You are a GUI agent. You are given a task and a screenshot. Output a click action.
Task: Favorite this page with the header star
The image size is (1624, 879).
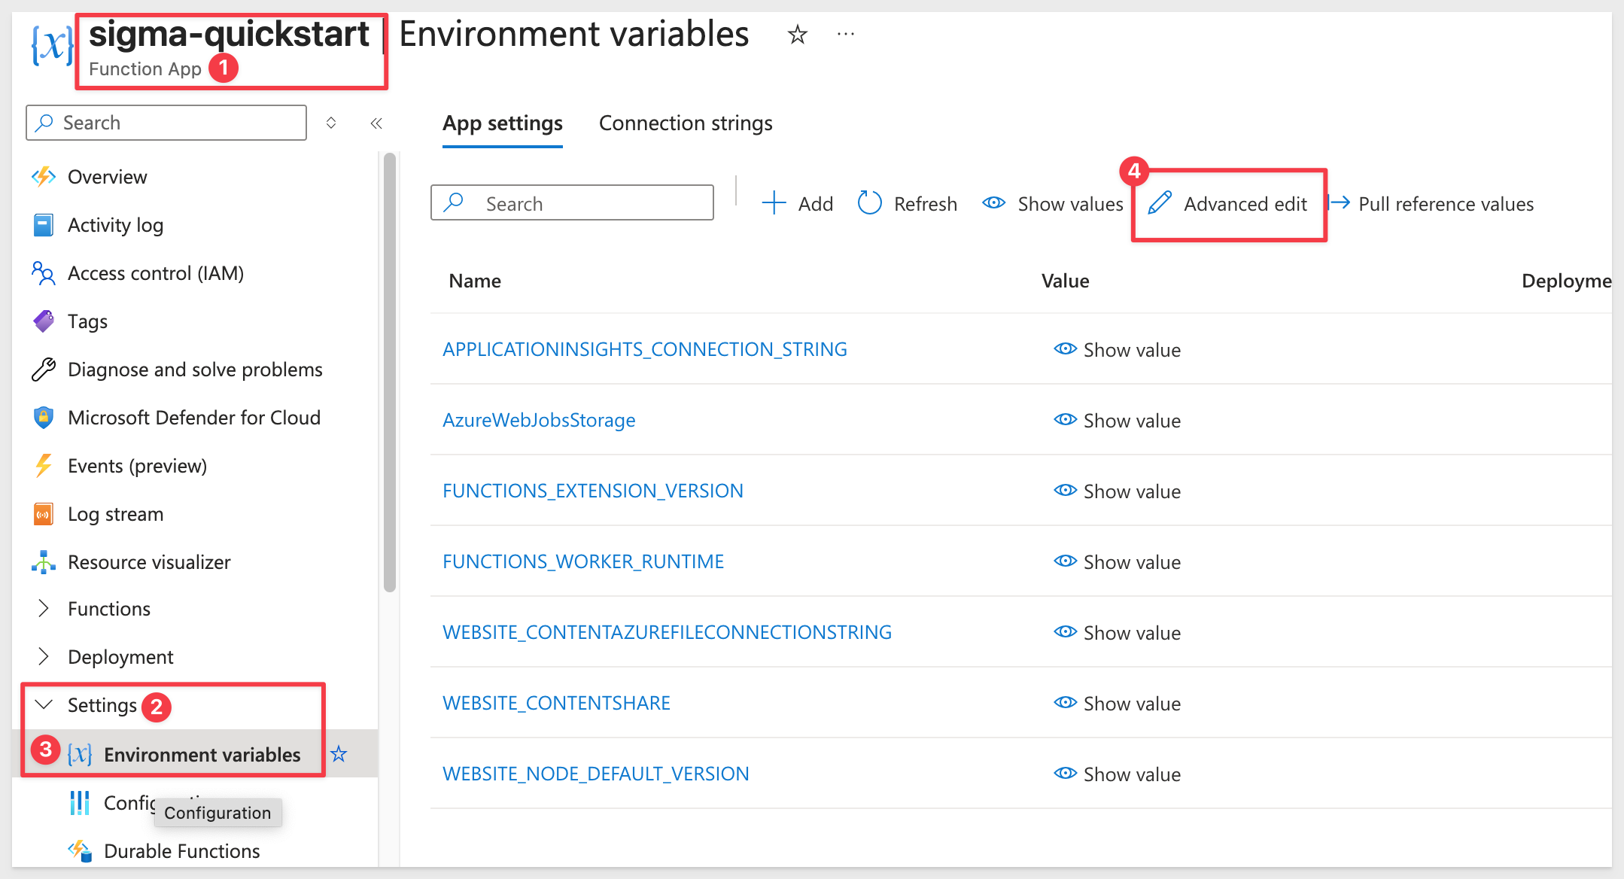tap(797, 35)
